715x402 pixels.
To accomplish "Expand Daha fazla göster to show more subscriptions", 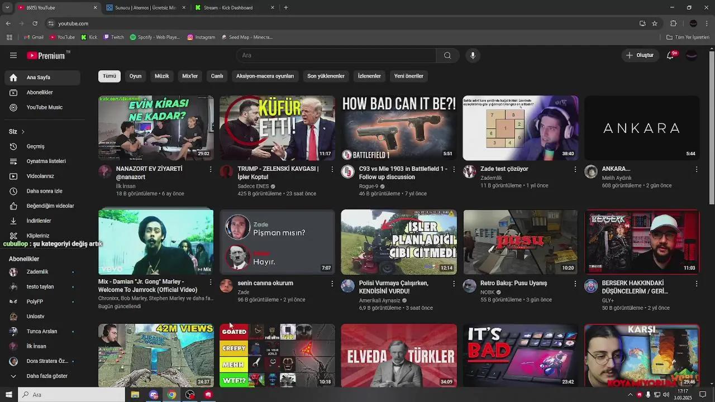I will click(x=46, y=376).
